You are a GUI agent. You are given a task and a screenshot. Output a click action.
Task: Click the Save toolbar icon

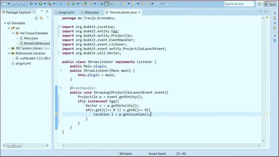pyautogui.click(x=14, y=4)
